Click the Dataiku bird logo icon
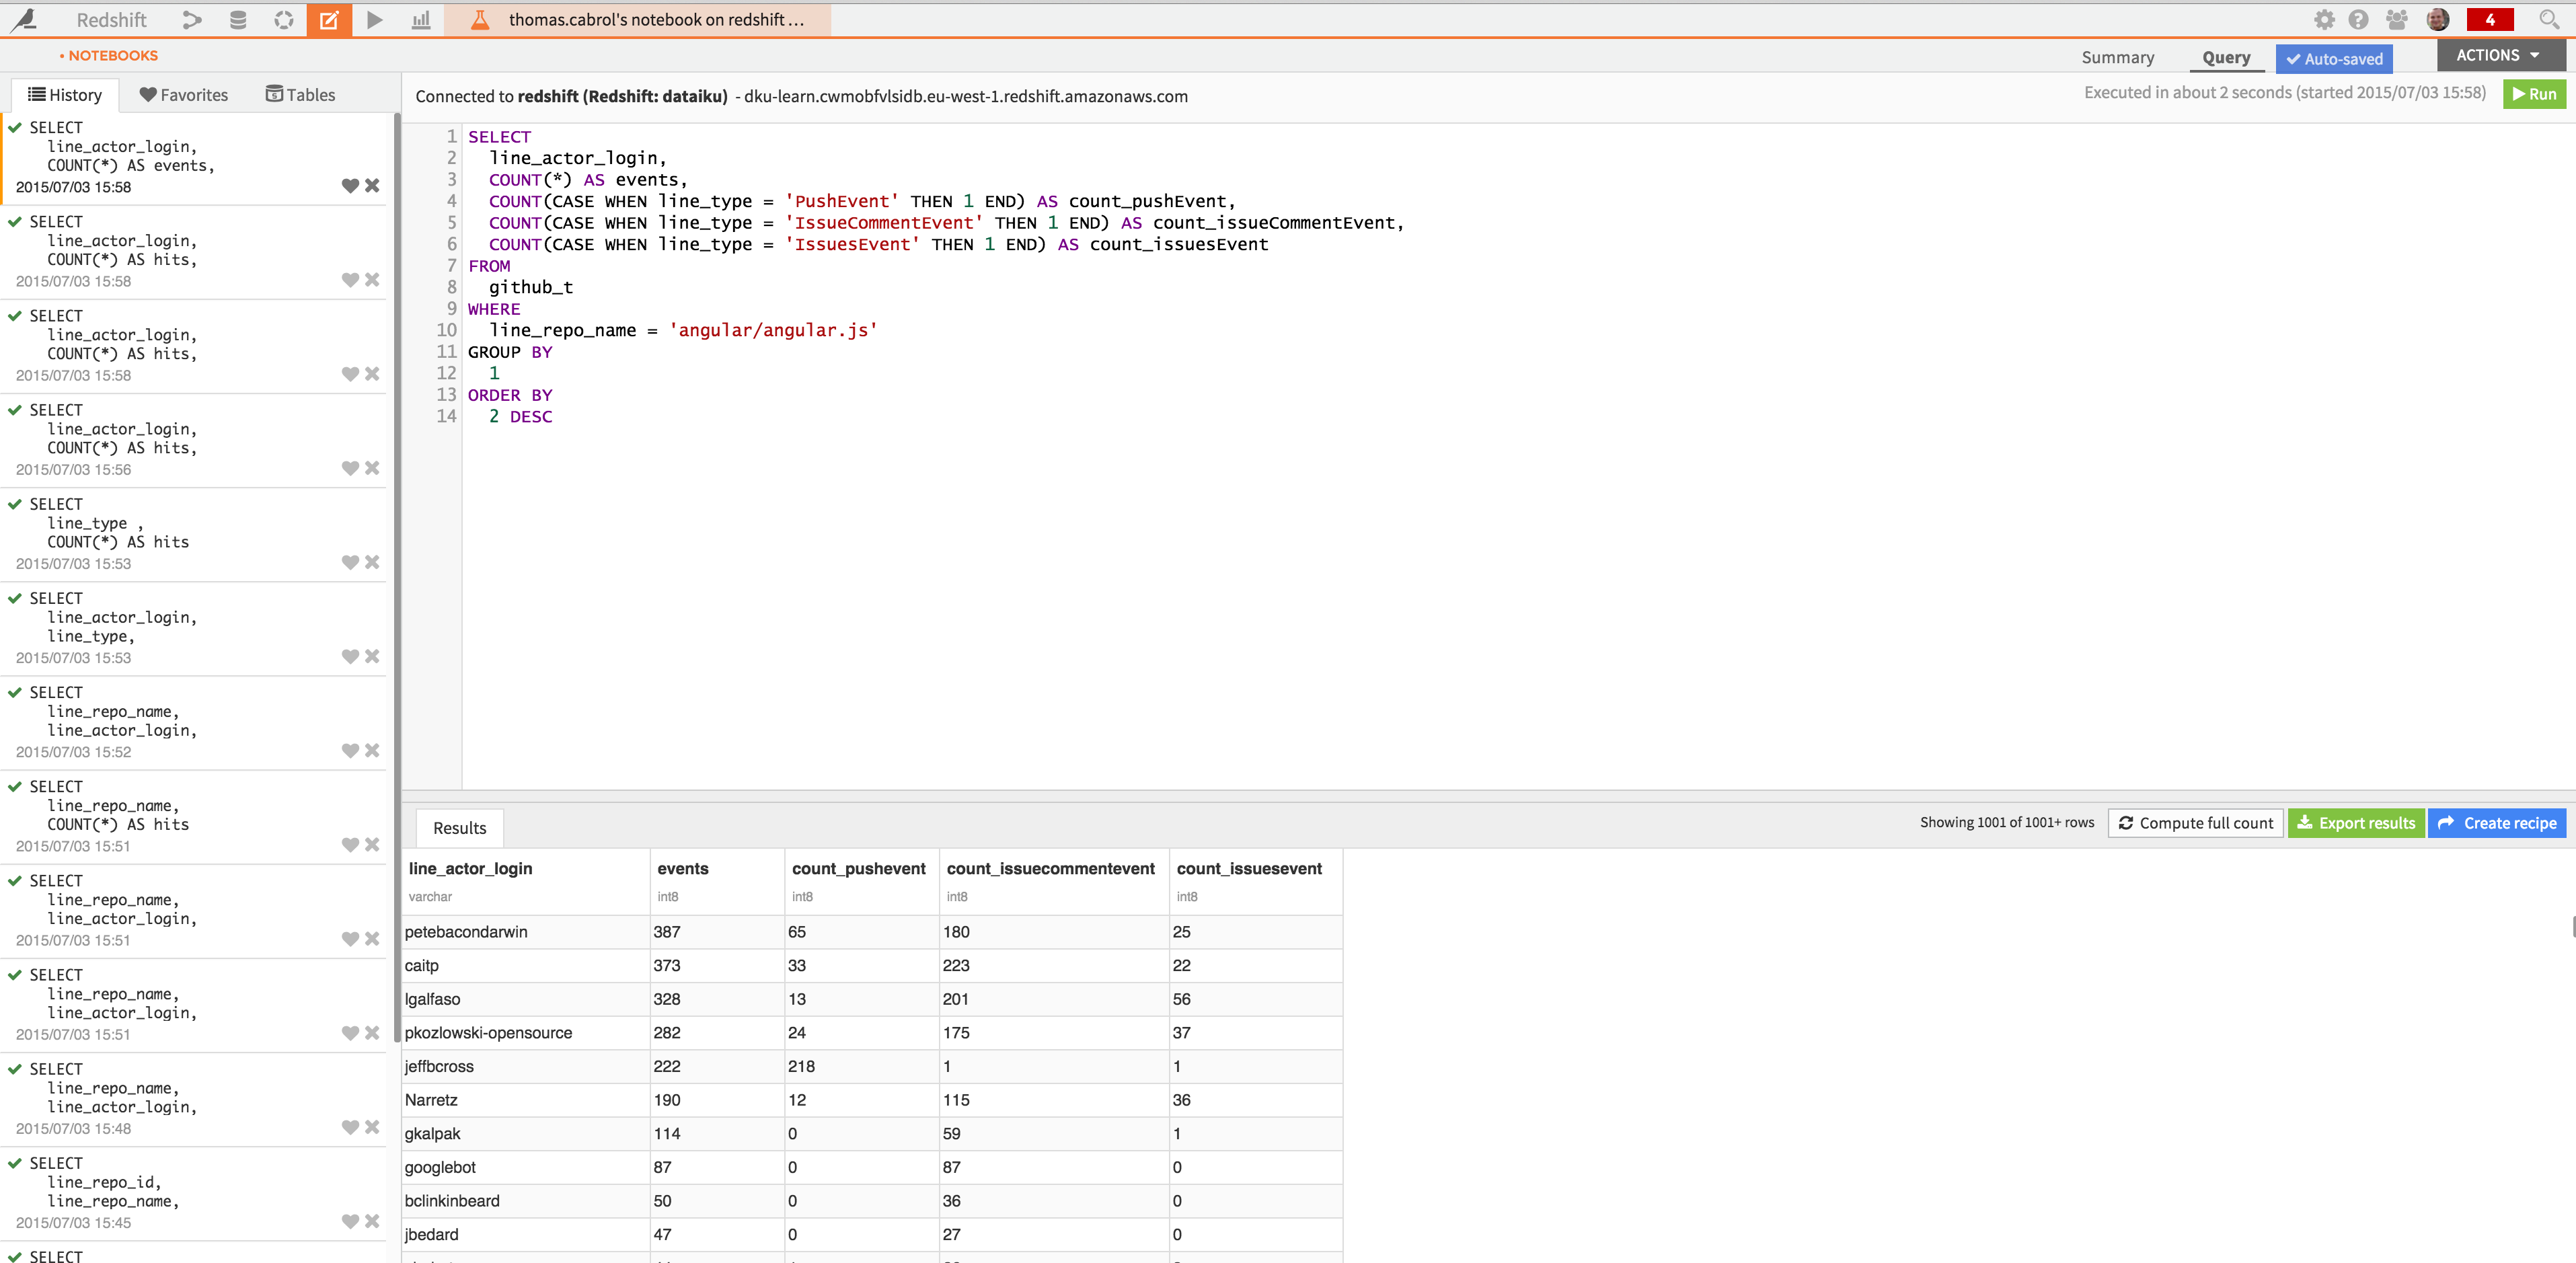Screen dimensions: 2576x1263 [24, 19]
